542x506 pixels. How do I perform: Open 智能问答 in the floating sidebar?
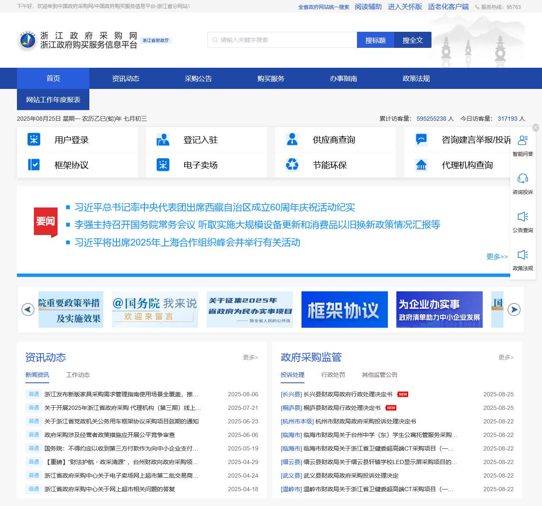tap(523, 145)
